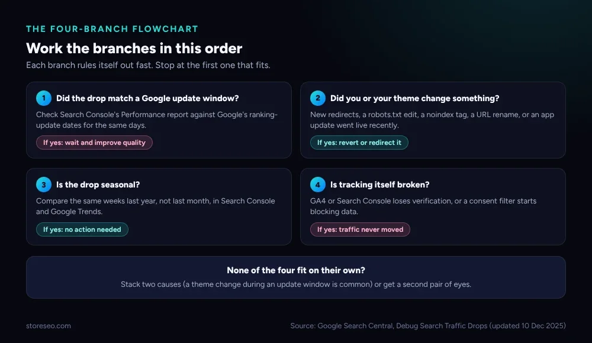Select the 'If yes: revert or redirect it' pill
Screen dimensions: 592x343
tap(359, 143)
